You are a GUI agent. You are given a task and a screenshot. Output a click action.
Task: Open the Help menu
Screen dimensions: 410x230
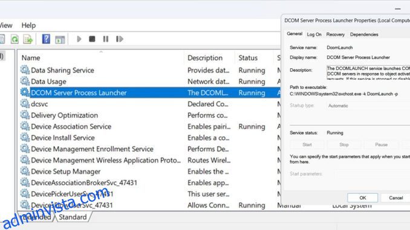tap(28, 25)
